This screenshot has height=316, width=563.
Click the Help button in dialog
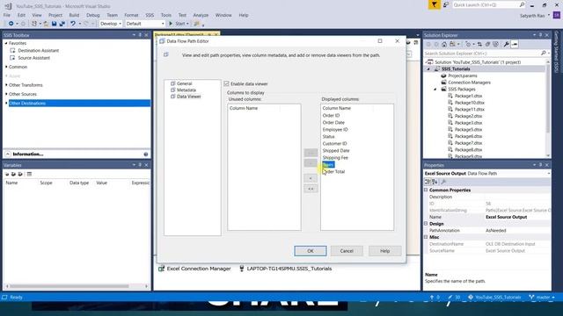point(384,251)
